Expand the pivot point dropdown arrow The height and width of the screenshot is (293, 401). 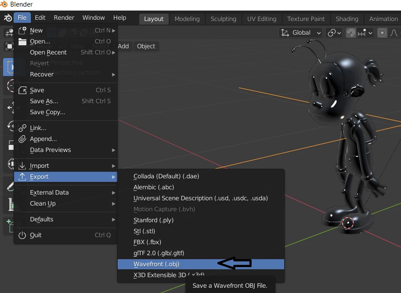tap(339, 33)
